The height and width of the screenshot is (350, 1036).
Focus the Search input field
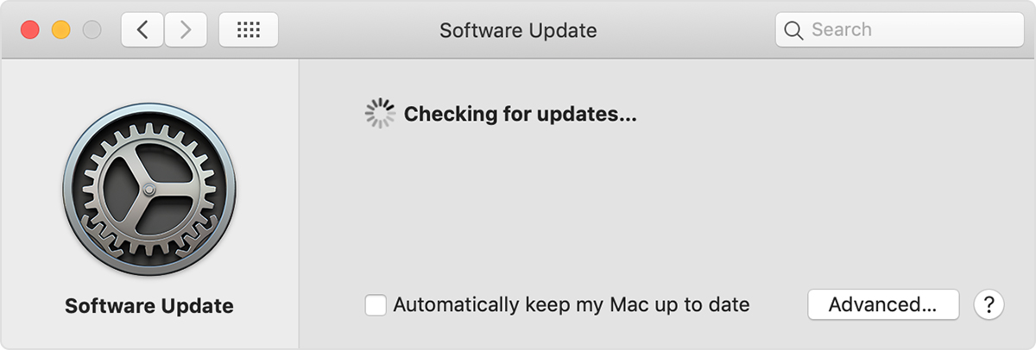[x=900, y=30]
